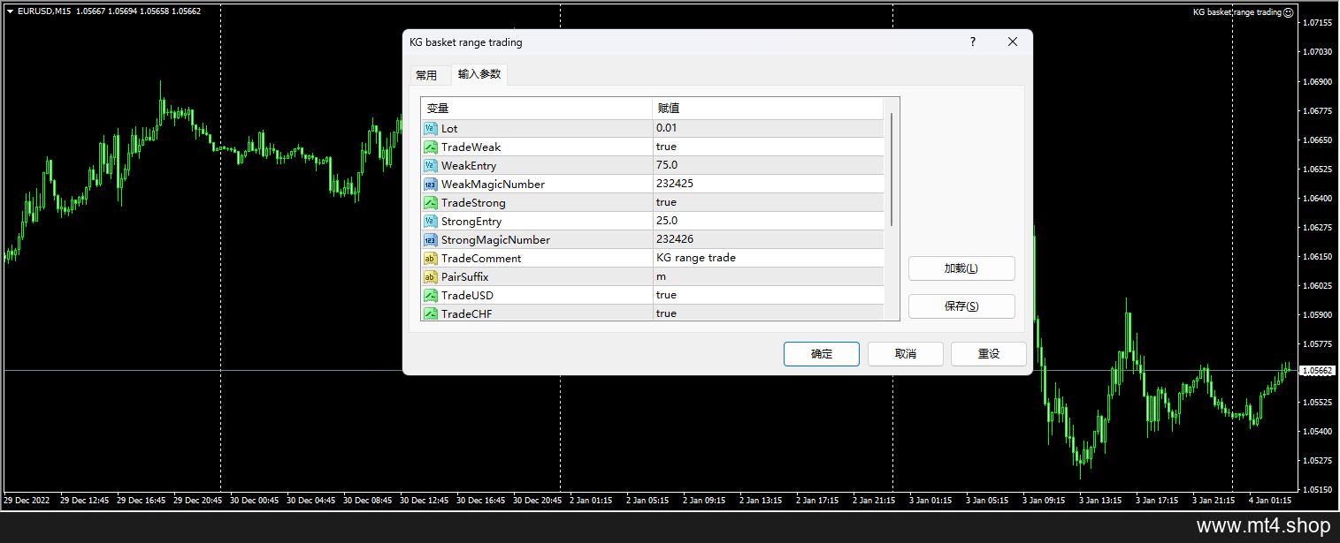The height and width of the screenshot is (543, 1340).
Task: Switch to the 输入参数 tab
Action: click(x=479, y=74)
